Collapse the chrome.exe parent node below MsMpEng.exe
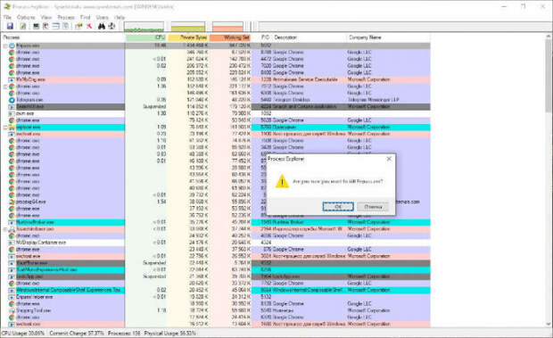 (5, 87)
